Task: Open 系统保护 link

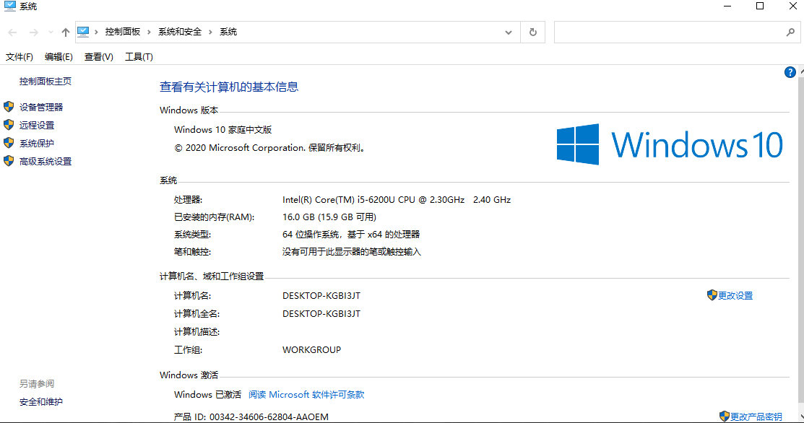Action: click(x=37, y=144)
